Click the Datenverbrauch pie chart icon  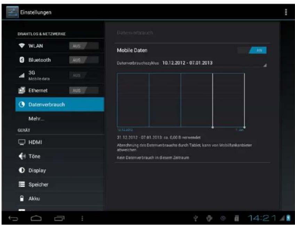click(x=22, y=104)
